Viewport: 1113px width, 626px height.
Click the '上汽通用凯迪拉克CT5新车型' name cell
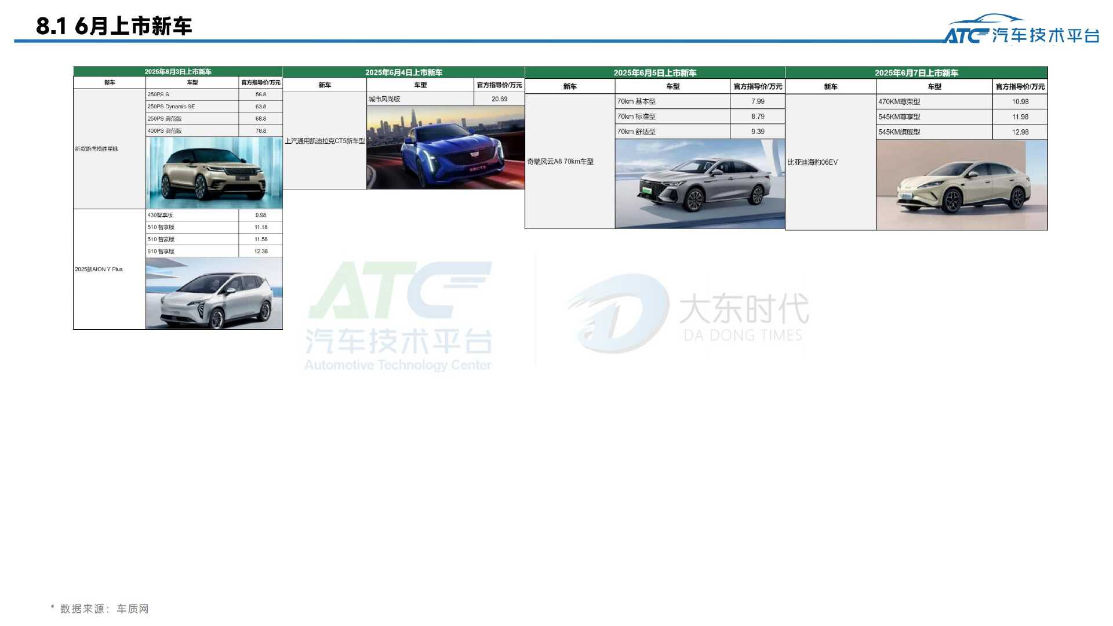(x=325, y=141)
